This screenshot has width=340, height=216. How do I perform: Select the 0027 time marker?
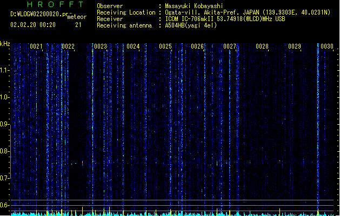[230, 46]
